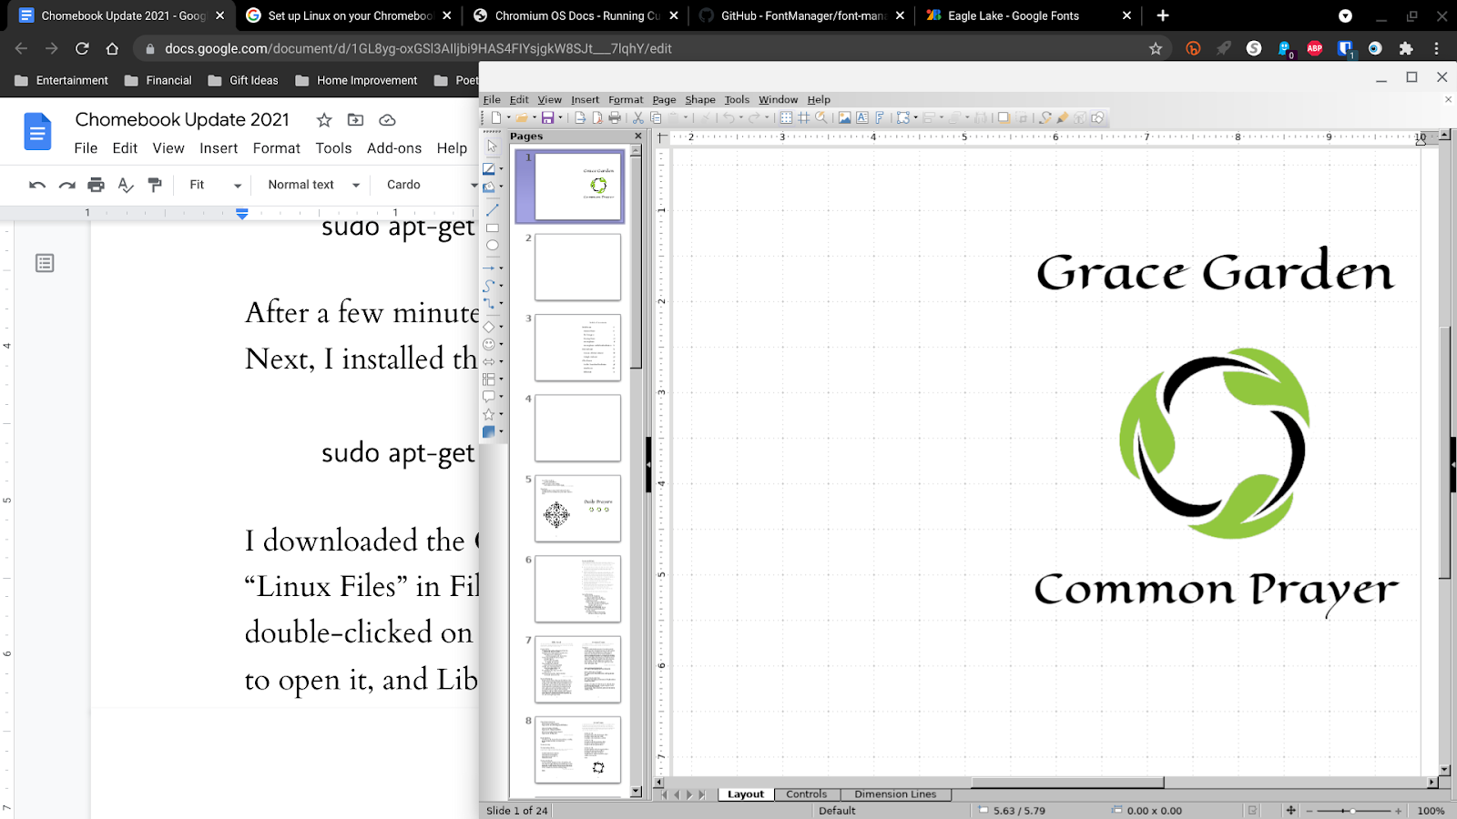Toggle the Shadow button in Draw toolbar
Image resolution: width=1457 pixels, height=819 pixels.
[1003, 117]
